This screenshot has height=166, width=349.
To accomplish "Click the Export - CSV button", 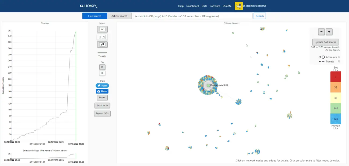I will (102, 106).
